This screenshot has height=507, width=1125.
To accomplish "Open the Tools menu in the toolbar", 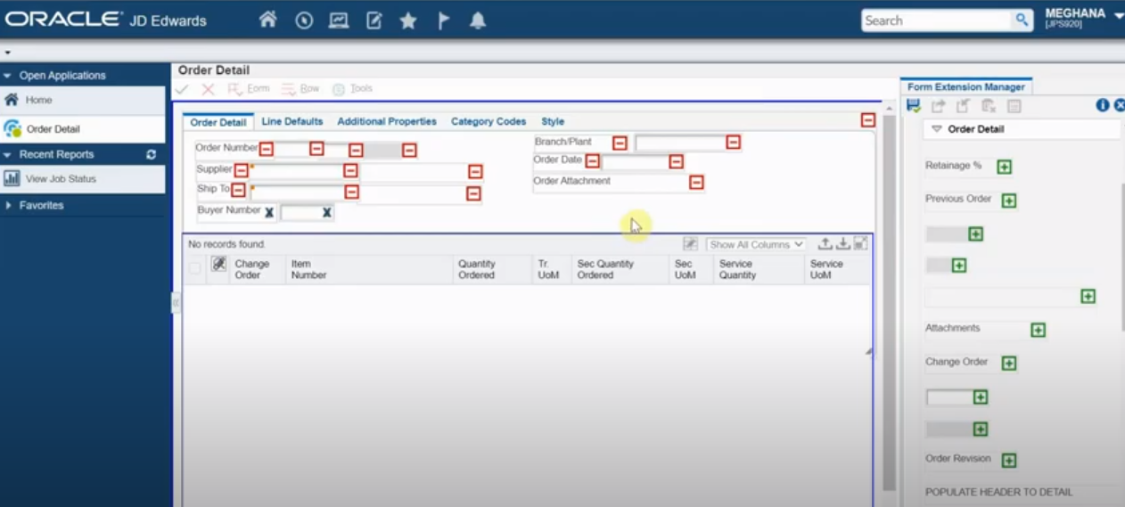I will tap(352, 89).
